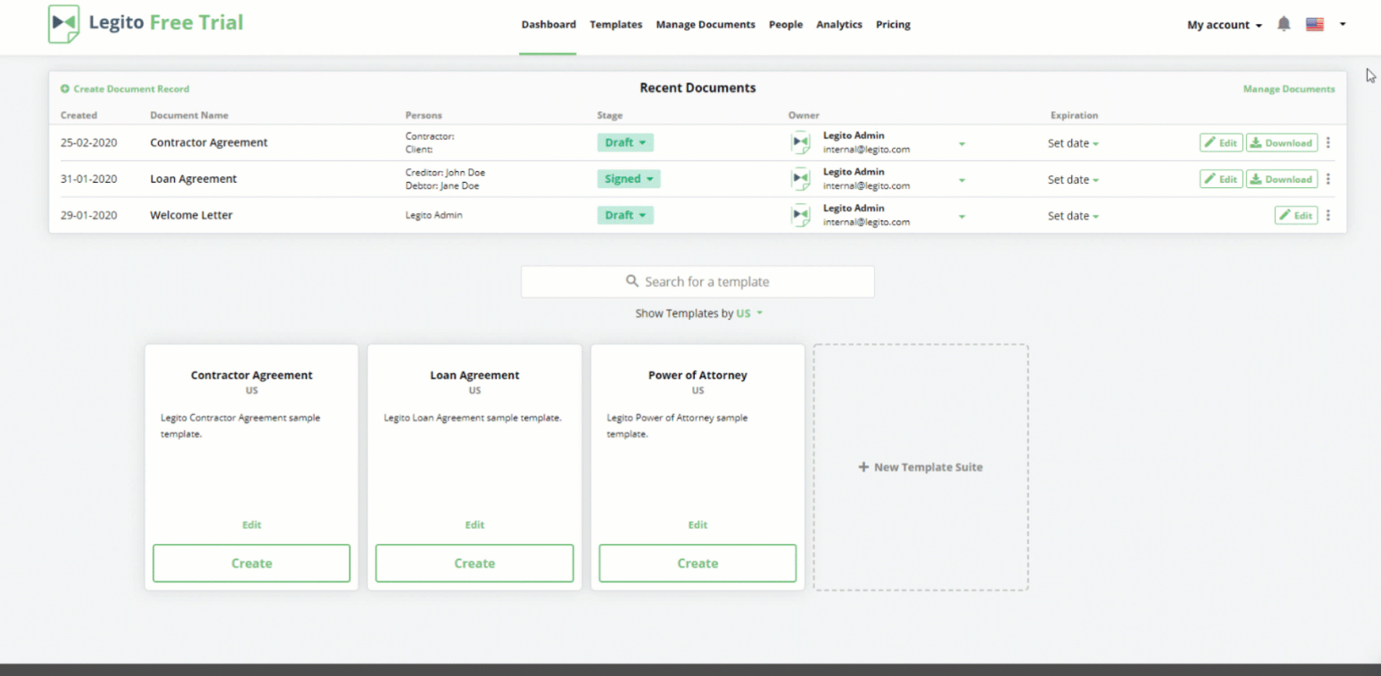Click the Legito logo icon

point(64,24)
